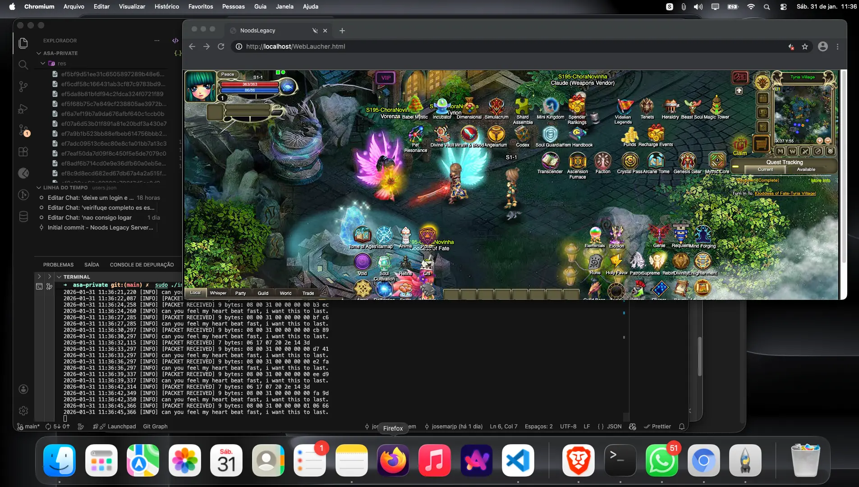
Task: Collapse the LINHA DO TEMPO section
Action: click(39, 188)
